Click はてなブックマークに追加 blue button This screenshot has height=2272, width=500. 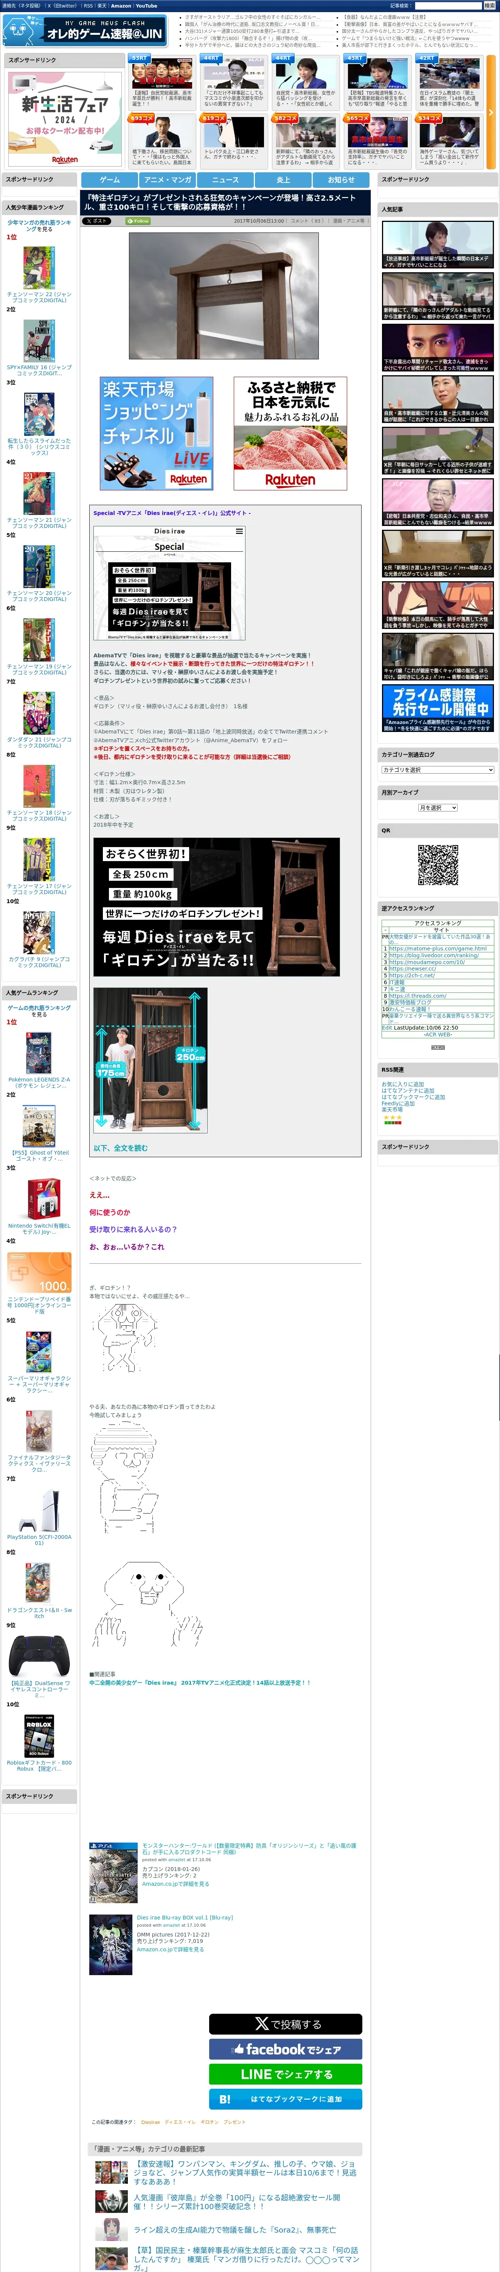pos(285,2098)
